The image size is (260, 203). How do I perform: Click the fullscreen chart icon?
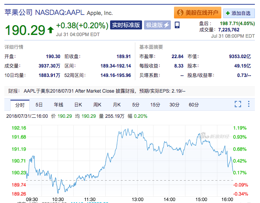point(238,104)
